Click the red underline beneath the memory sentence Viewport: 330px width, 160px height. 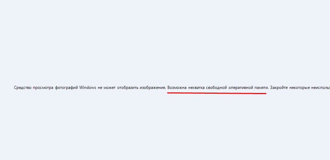pos(217,93)
